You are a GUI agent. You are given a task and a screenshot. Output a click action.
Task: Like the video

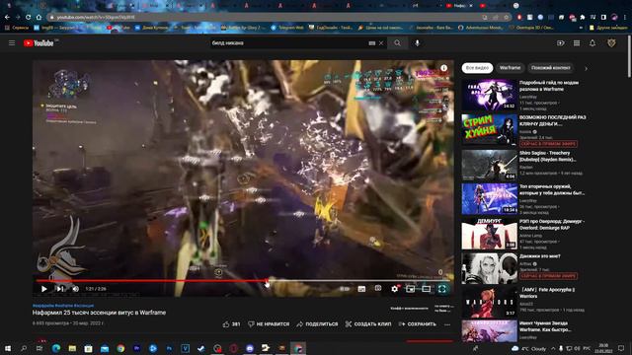tap(231, 324)
